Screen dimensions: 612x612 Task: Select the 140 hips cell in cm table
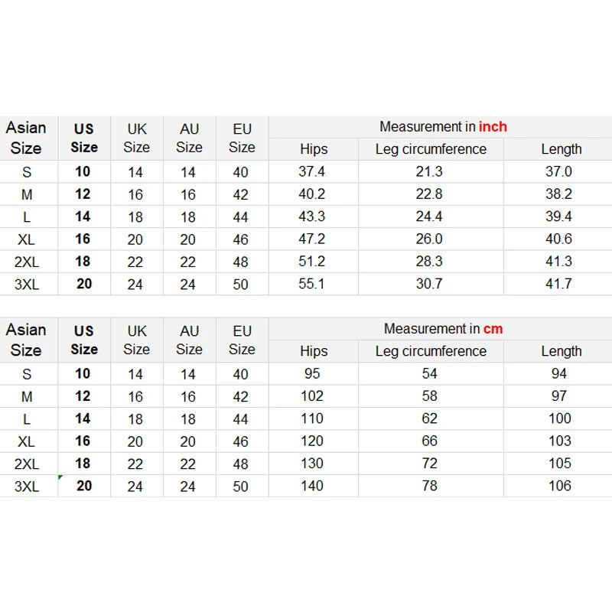coord(312,486)
